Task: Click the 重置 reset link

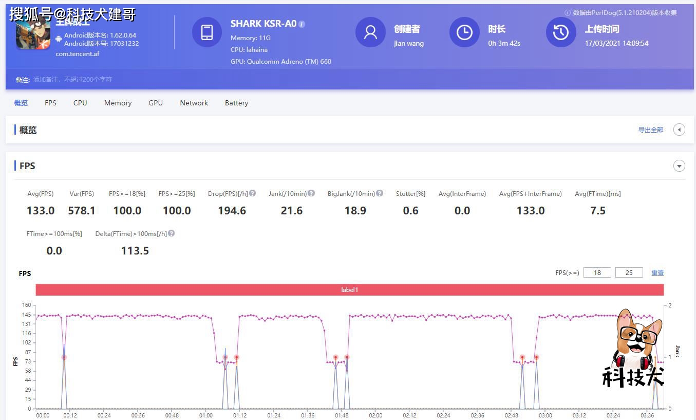Action: (x=657, y=272)
